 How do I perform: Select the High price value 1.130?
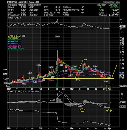(x=23, y=10)
